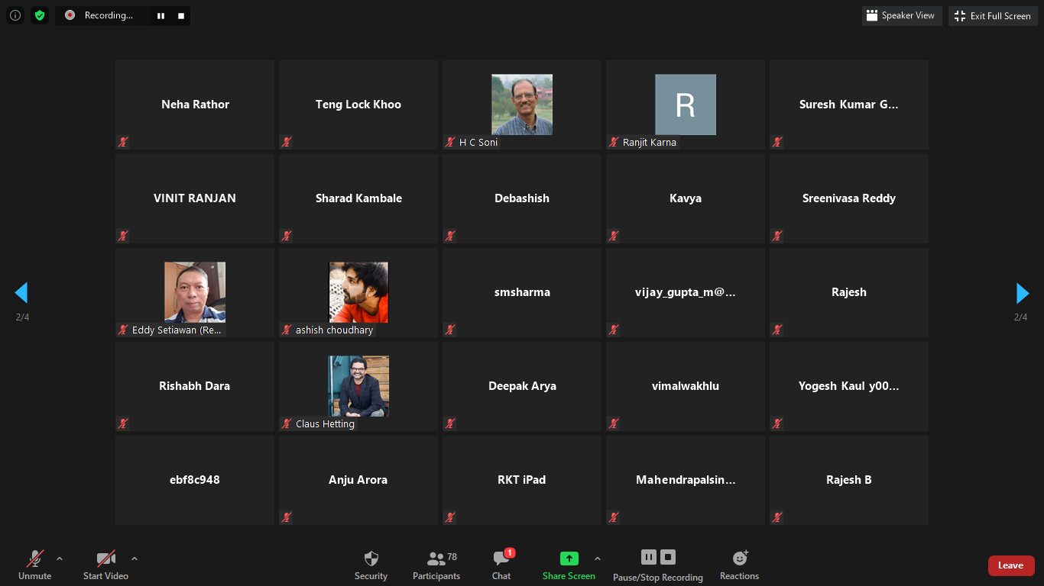Screen dimensions: 1044x586
Task: Expand video options next to Start Video
Action: click(x=135, y=559)
